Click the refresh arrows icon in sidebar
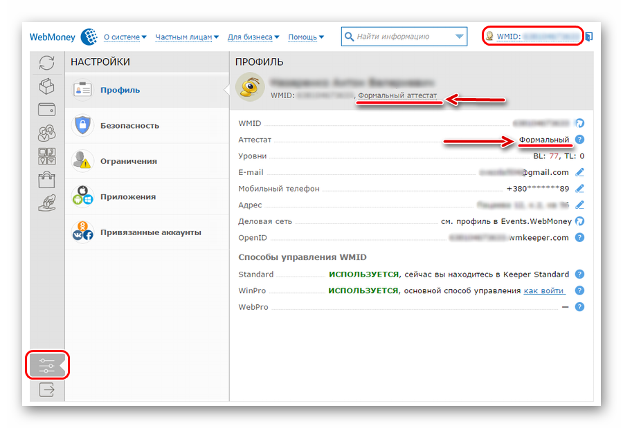The image size is (623, 428). 46,63
